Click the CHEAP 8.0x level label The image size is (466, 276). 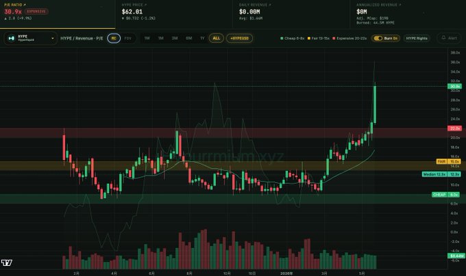click(x=446, y=195)
